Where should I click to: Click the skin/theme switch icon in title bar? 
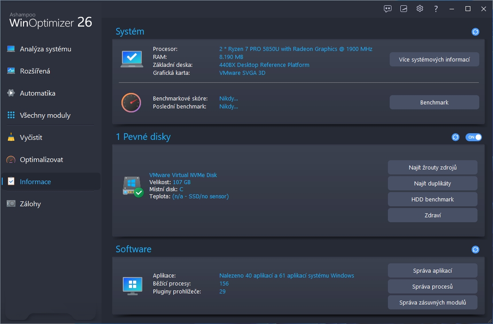pyautogui.click(x=404, y=9)
